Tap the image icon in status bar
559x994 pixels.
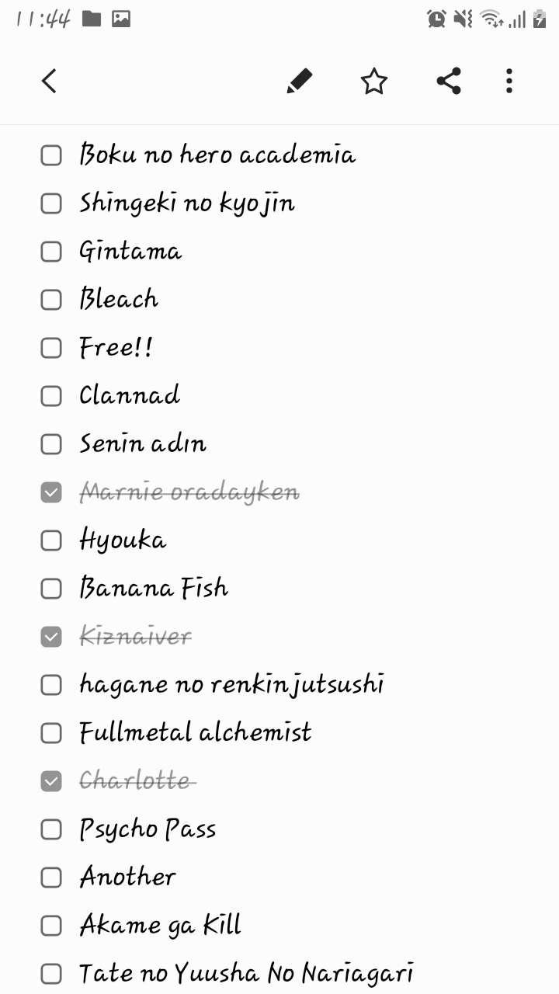click(x=121, y=19)
